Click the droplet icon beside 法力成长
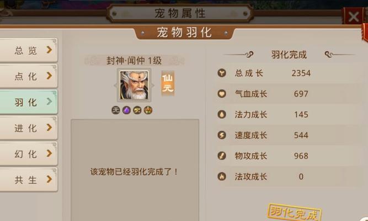The height and width of the screenshot is (221, 368). (x=222, y=114)
